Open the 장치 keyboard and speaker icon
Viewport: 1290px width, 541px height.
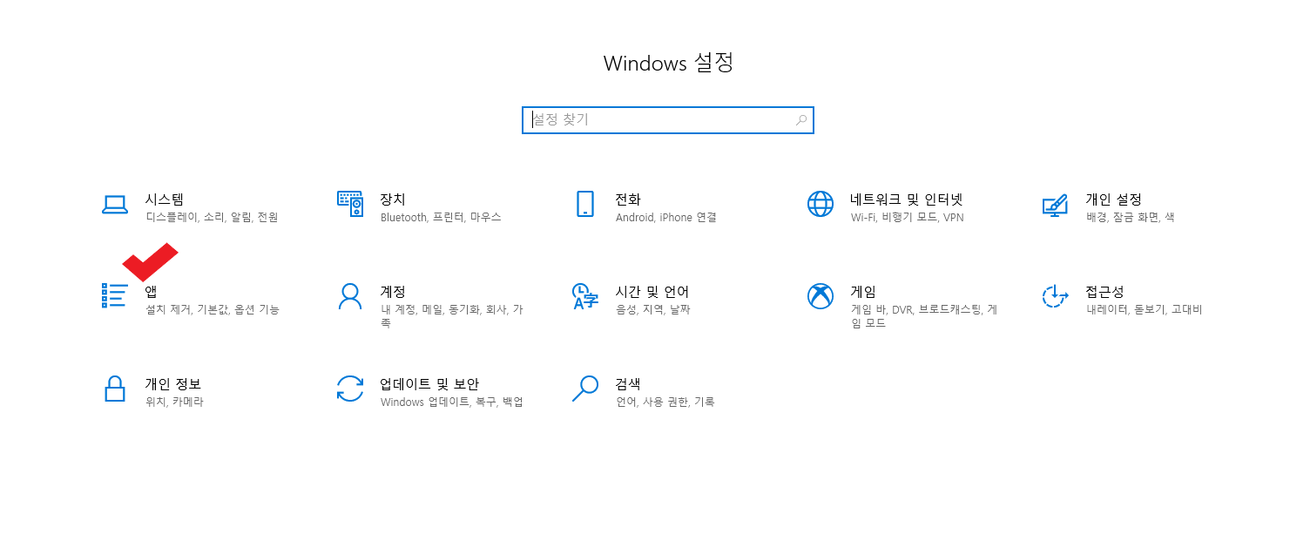[349, 204]
